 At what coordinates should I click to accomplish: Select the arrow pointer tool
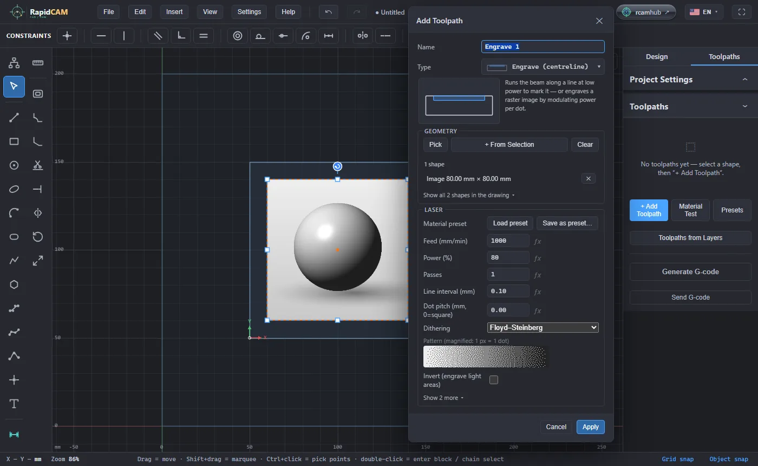tap(14, 87)
